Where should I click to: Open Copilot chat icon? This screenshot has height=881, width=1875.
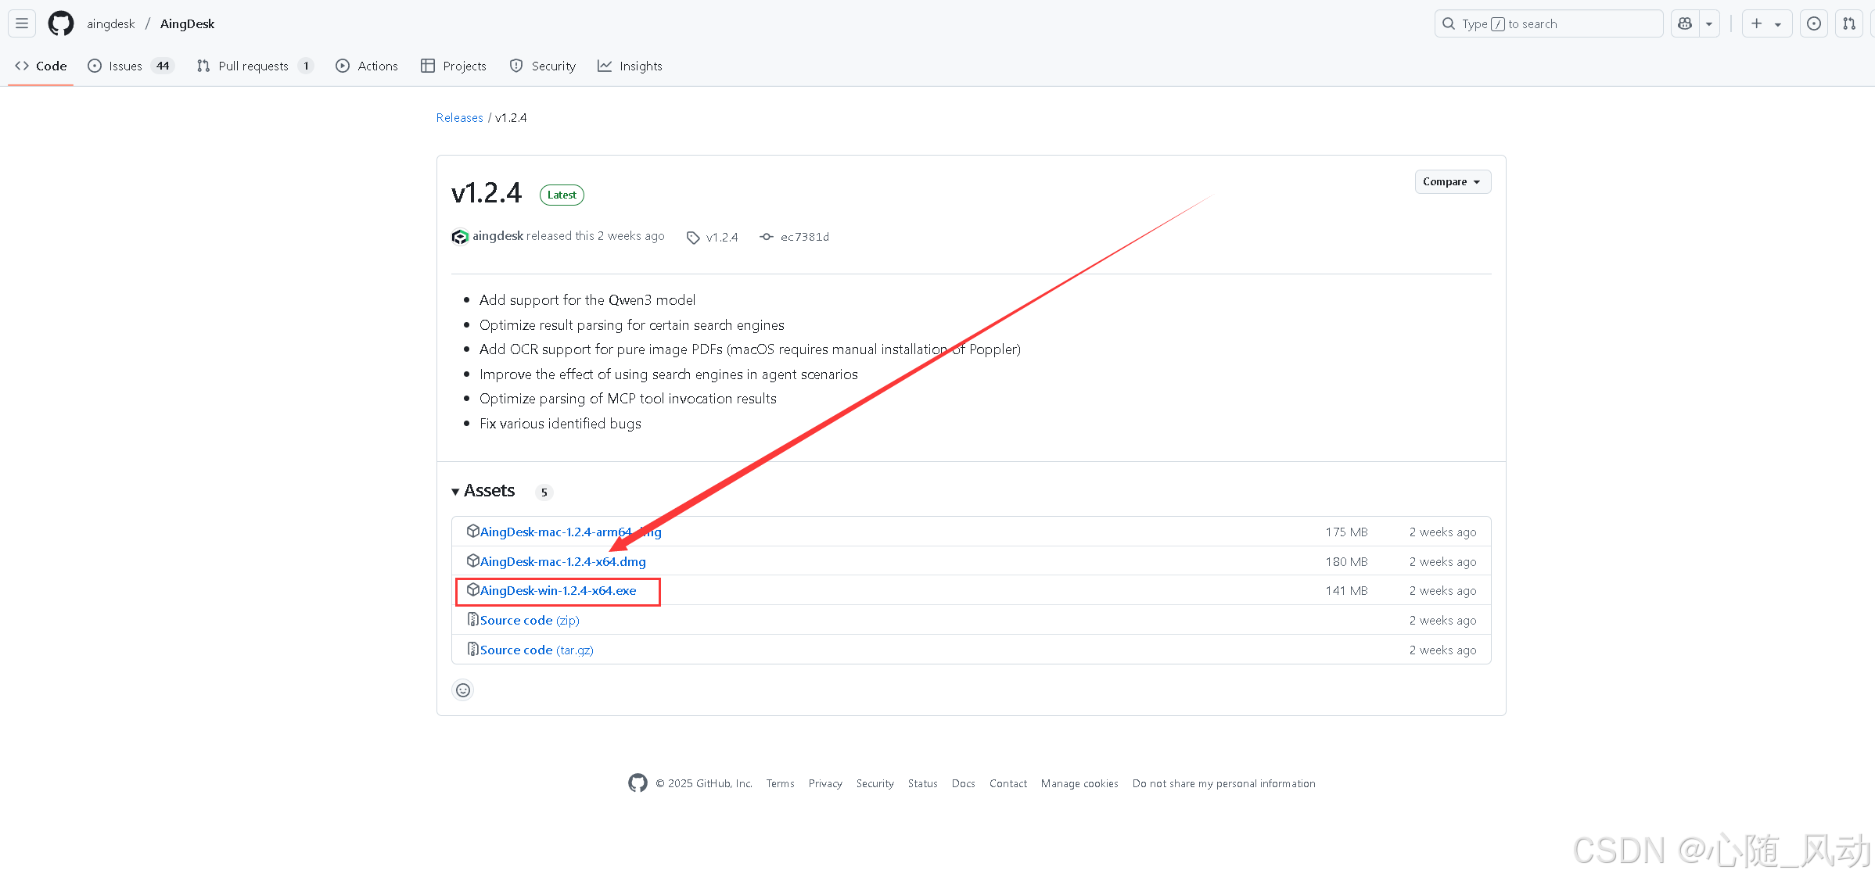click(x=1685, y=23)
